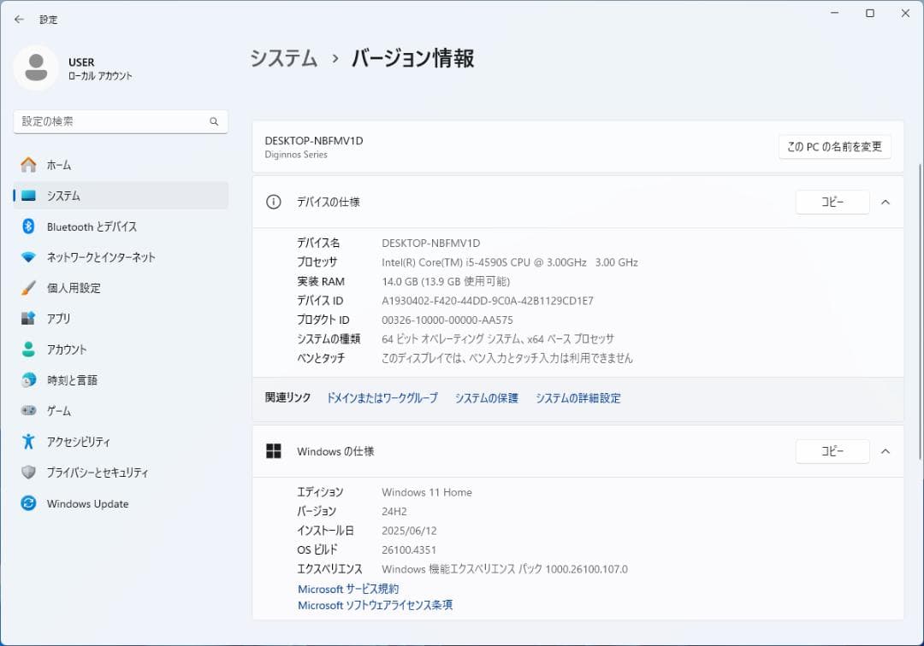Viewport: 924px width, 646px height.
Task: Click the Bluetooth icon in sidebar
Action: click(x=28, y=226)
